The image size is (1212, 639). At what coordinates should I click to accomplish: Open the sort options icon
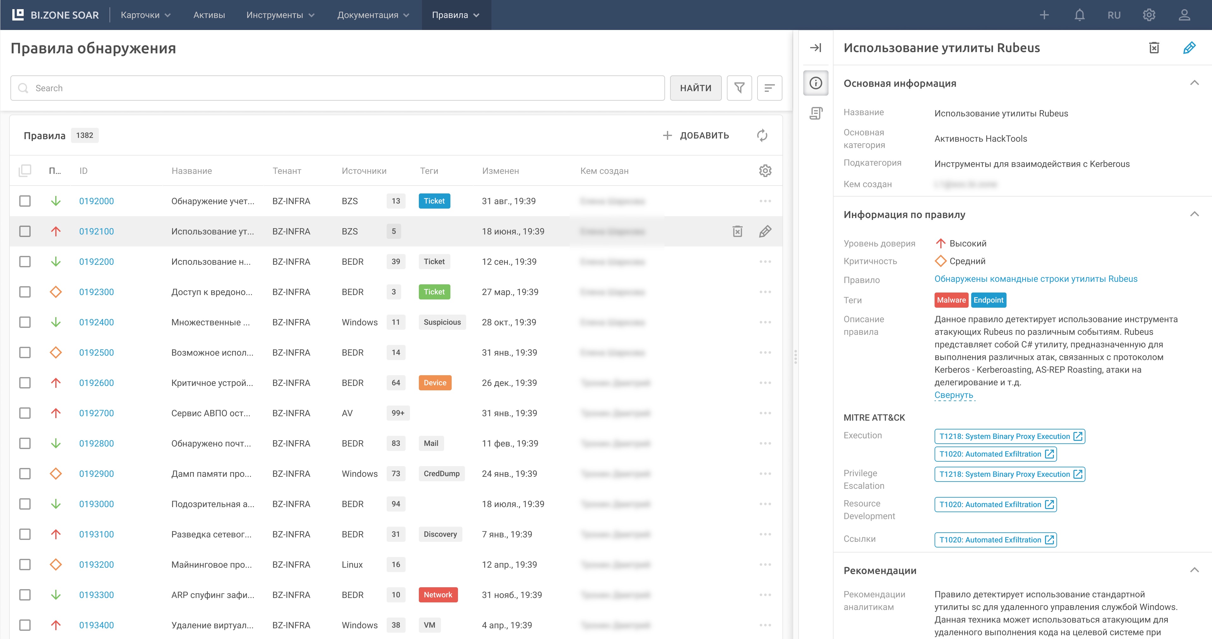[769, 88]
